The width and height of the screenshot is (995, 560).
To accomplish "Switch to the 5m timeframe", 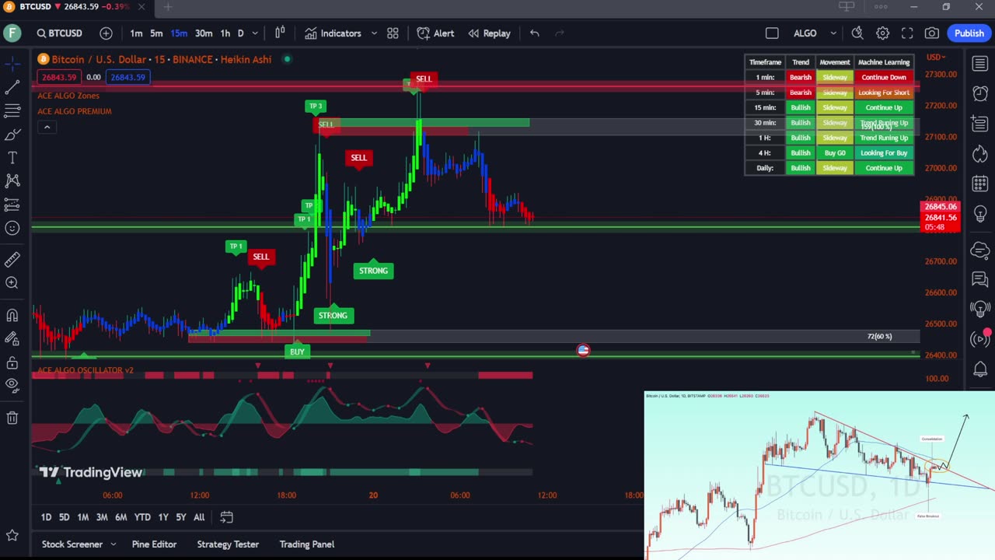I will 156,33.
